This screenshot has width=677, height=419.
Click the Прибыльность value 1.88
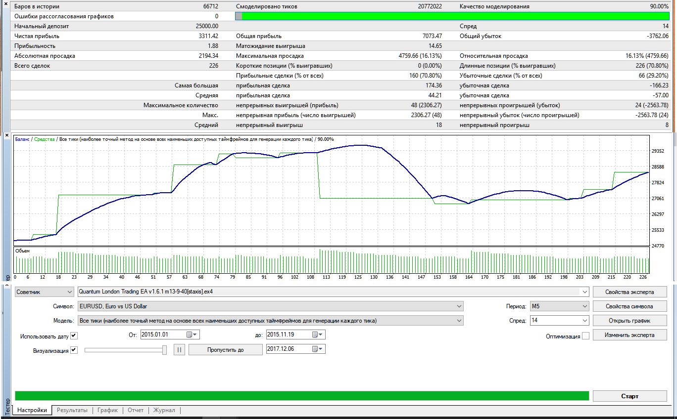(x=213, y=46)
